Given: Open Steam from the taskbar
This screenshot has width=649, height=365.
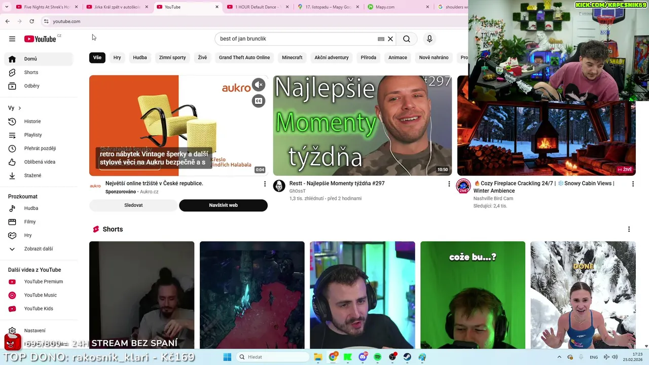Looking at the screenshot, I should pyautogui.click(x=407, y=357).
